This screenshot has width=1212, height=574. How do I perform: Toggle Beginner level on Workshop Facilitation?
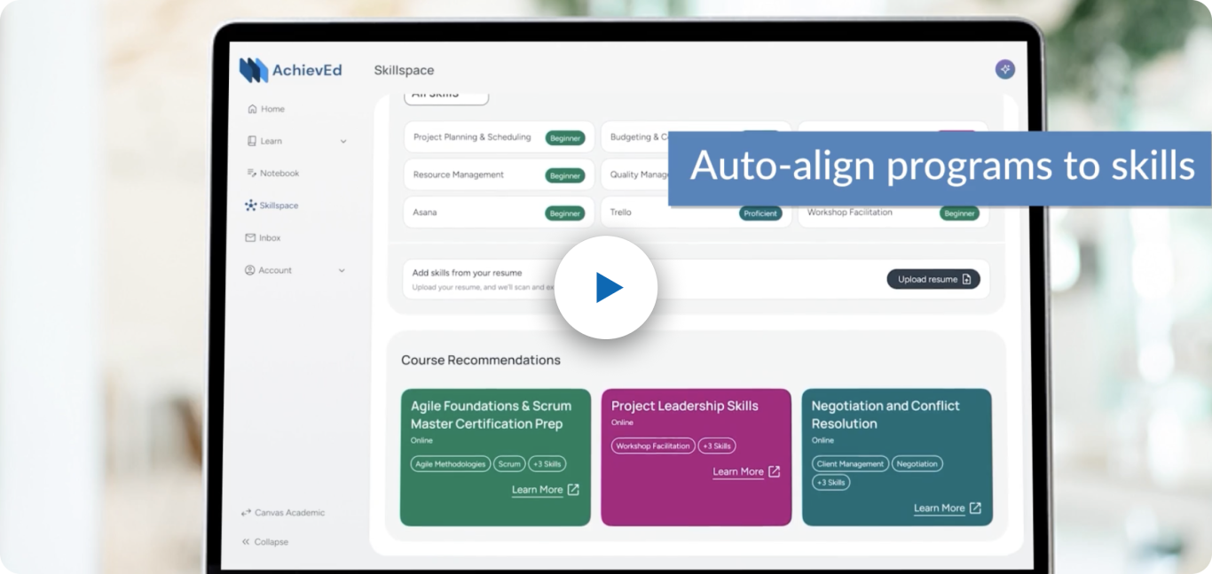click(x=959, y=212)
